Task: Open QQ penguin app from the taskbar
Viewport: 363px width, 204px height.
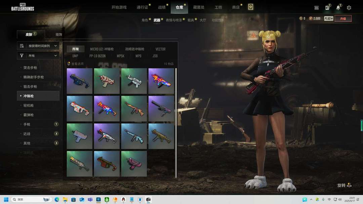Action: [x=123, y=199]
